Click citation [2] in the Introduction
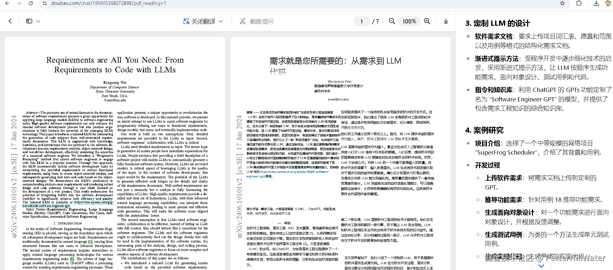613x270 pixels. pyautogui.click(x=72, y=259)
